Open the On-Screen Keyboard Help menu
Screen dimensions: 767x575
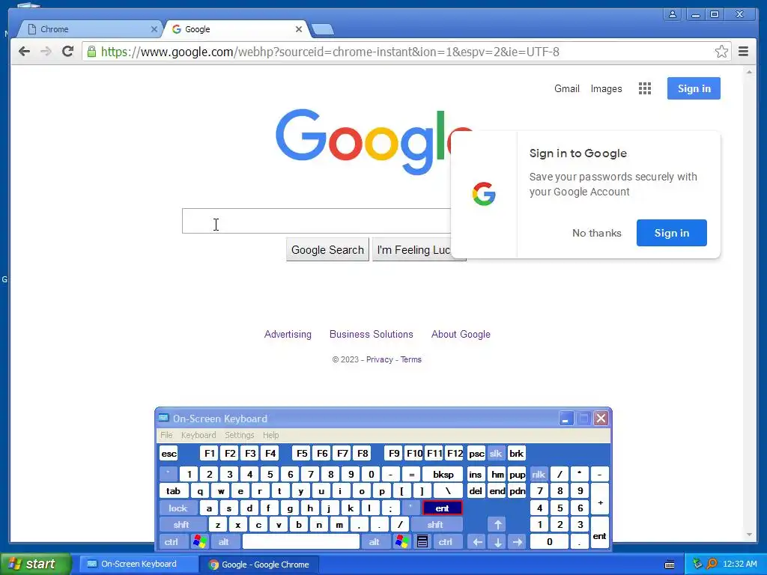pos(270,435)
